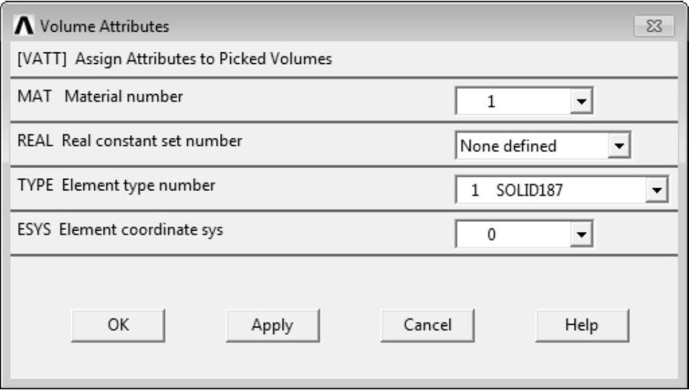Click the ANSYS logo in the title bar

click(25, 27)
